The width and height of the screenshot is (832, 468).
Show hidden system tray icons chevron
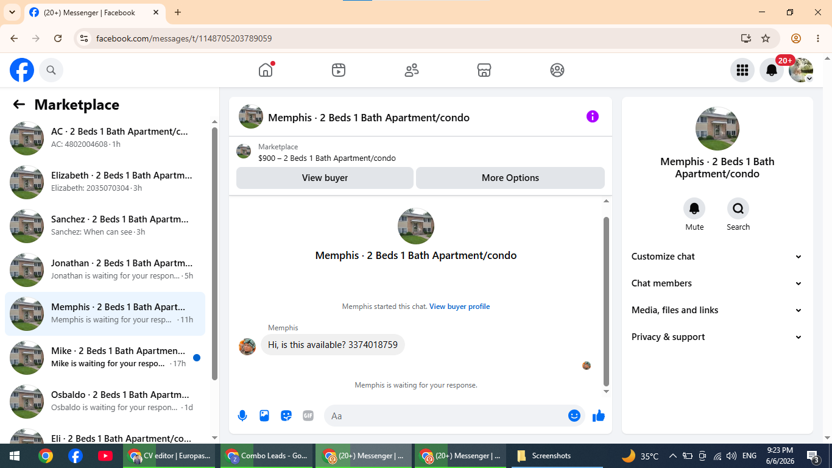[x=673, y=456]
